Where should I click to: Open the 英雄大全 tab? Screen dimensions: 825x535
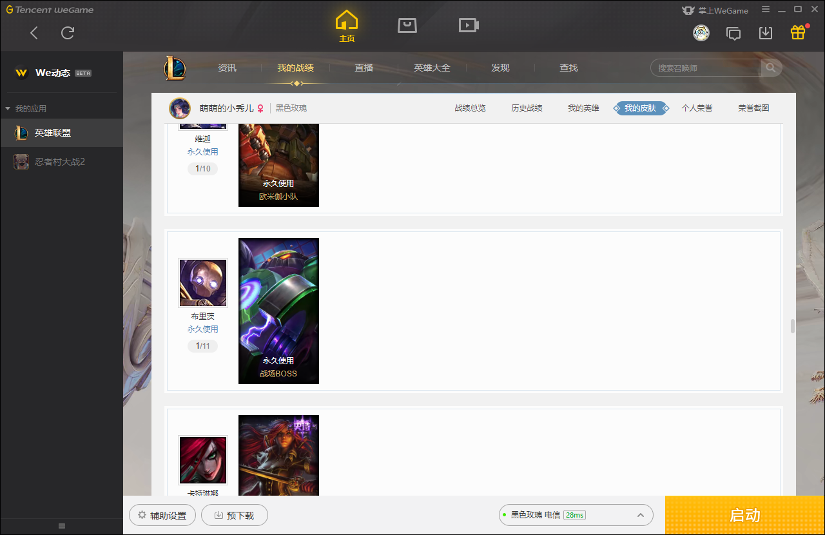click(432, 68)
